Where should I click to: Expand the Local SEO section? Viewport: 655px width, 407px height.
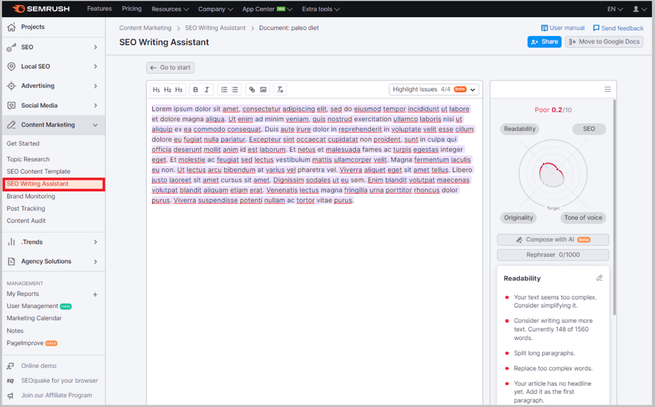click(x=95, y=66)
